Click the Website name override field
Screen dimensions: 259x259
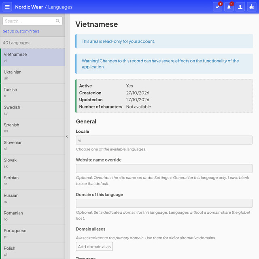[x=164, y=168]
